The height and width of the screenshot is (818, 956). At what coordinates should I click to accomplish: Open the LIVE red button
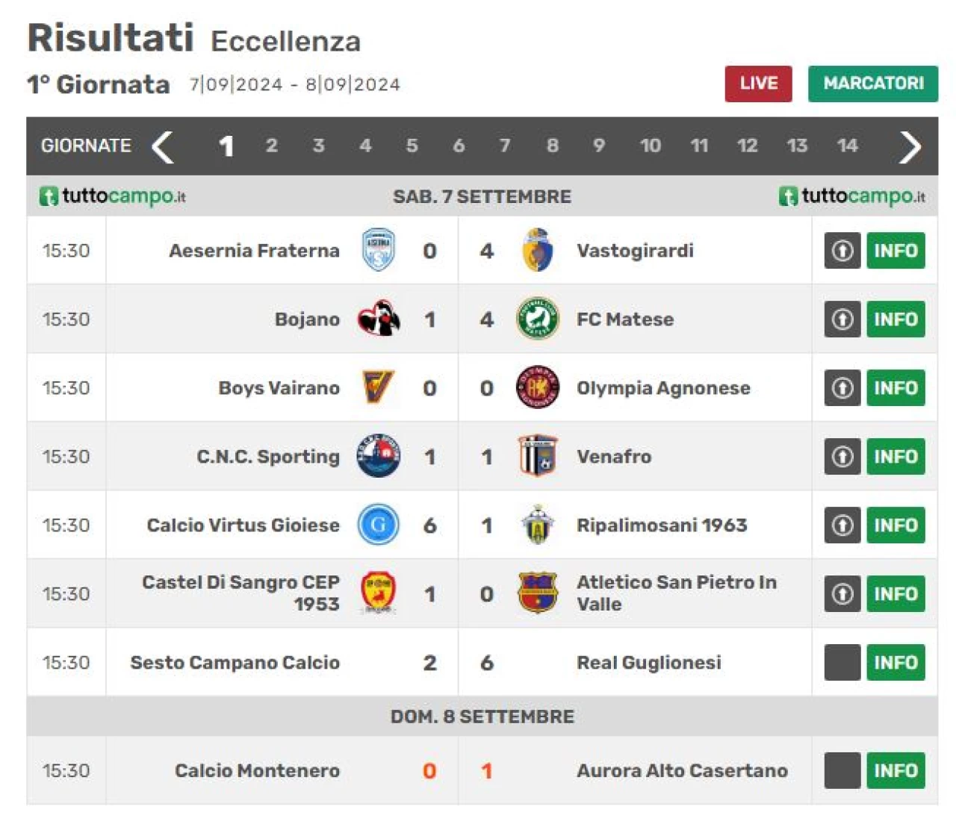click(758, 84)
